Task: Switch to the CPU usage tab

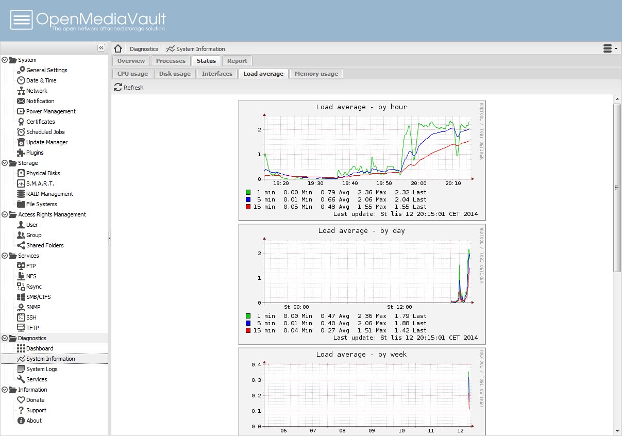Action: tap(132, 74)
